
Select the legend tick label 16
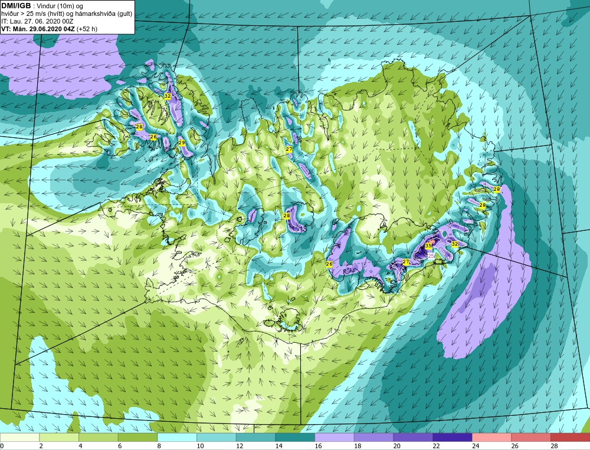coord(318,446)
